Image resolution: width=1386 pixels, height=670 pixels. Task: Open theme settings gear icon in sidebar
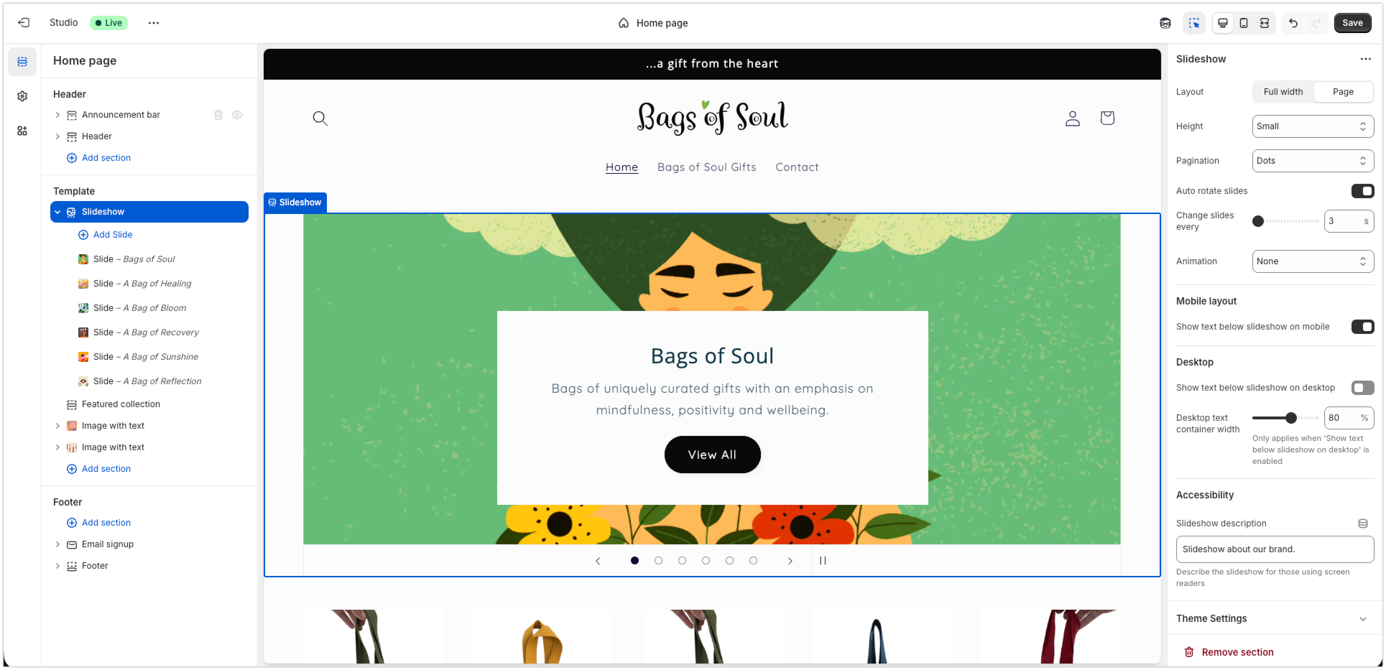pos(22,96)
